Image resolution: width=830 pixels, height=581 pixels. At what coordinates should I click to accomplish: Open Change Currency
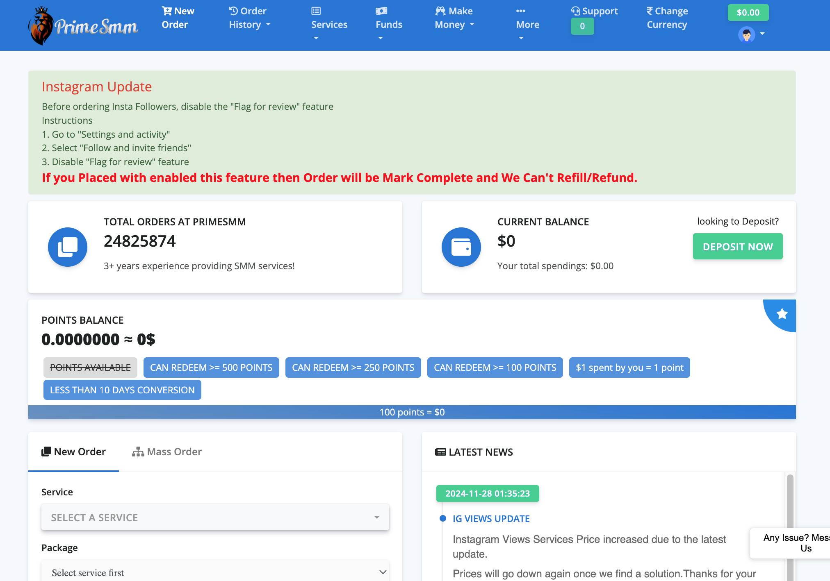point(667,18)
